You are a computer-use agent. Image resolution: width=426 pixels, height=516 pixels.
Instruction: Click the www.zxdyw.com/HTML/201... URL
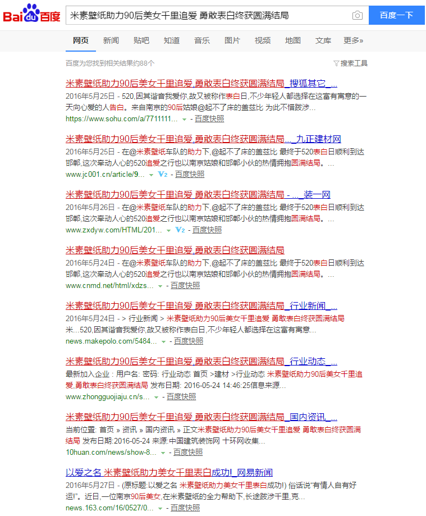[114, 230]
